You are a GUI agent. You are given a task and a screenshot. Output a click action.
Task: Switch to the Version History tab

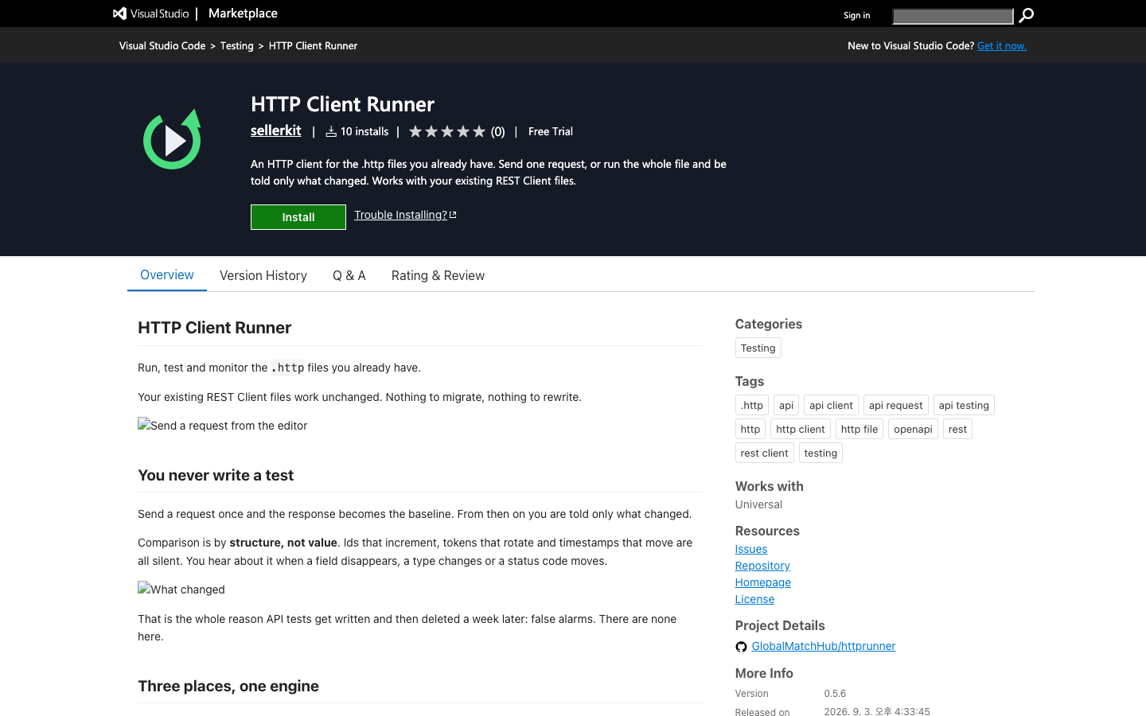click(x=263, y=275)
